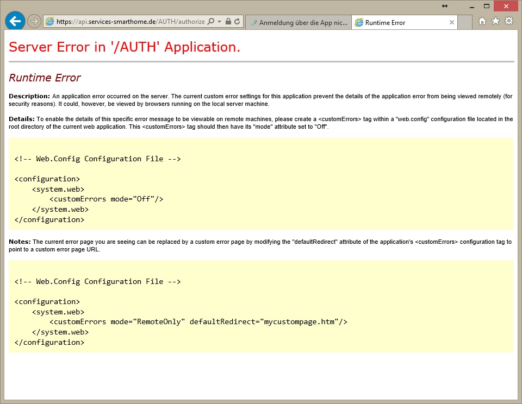Click the IE favicon on the Runtime Error tab
This screenshot has width=522, height=404.
pos(359,22)
